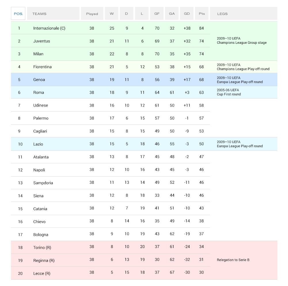The width and height of the screenshot is (288, 286).
Task: Click the GF column header
Action: click(157, 14)
